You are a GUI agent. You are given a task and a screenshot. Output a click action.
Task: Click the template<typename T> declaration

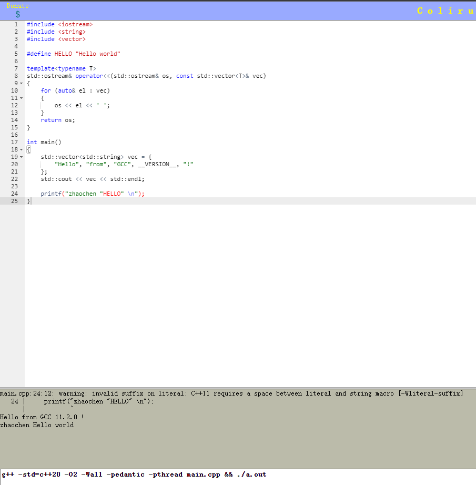61,68
